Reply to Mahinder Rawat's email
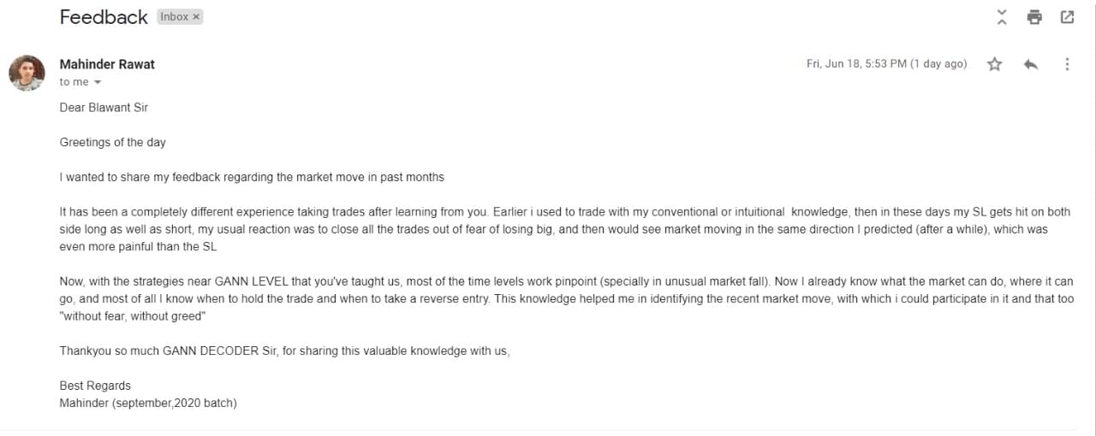Screen dimensions: 1096x436 click(x=1031, y=64)
